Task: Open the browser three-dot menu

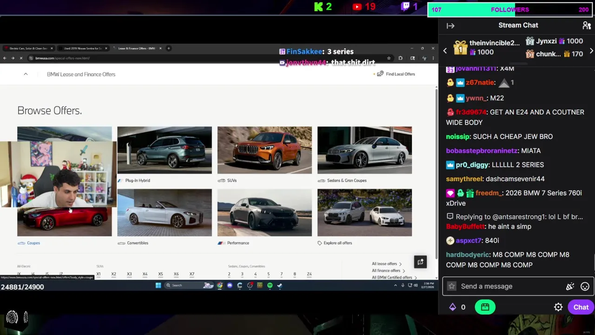Action: [433, 58]
